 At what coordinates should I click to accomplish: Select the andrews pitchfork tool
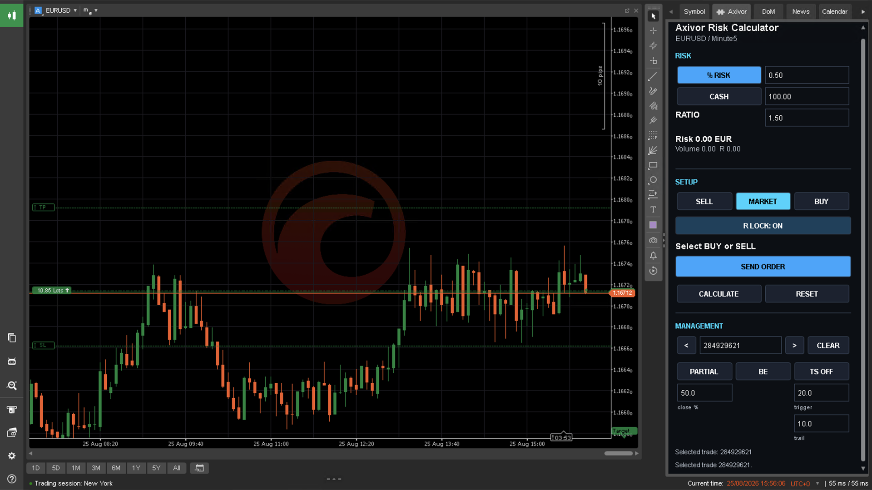click(653, 120)
